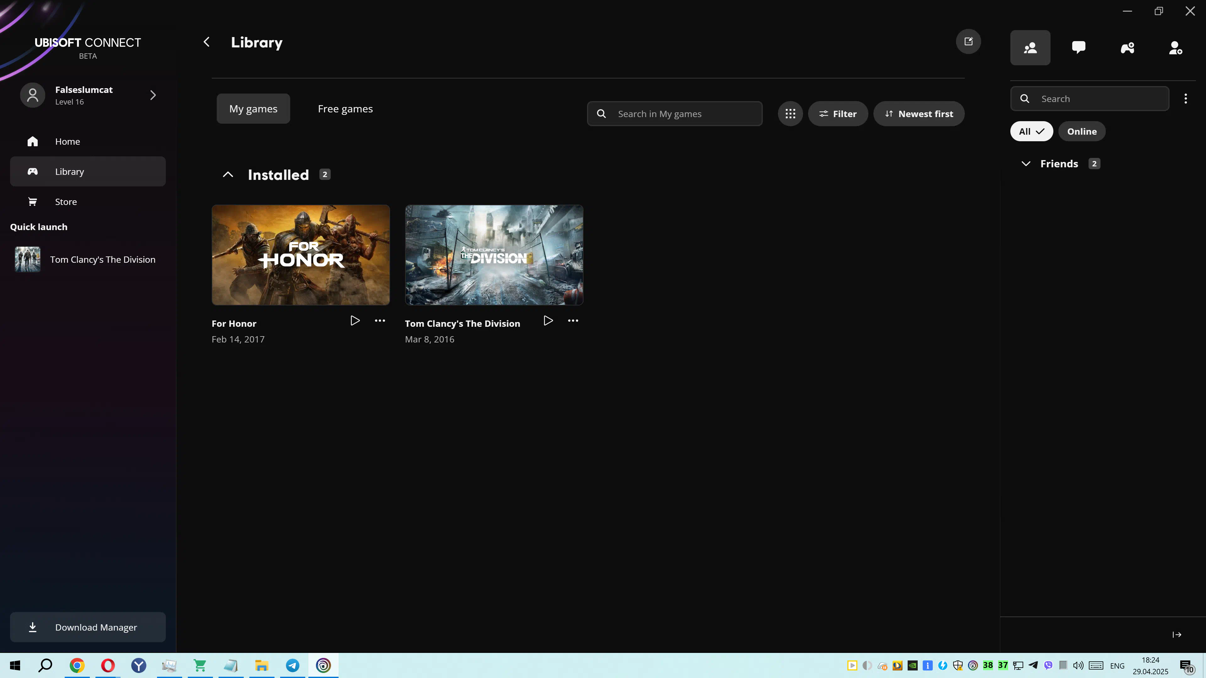Viewport: 1206px width, 678px height.
Task: Open the taskbar clock and date
Action: point(1150,665)
